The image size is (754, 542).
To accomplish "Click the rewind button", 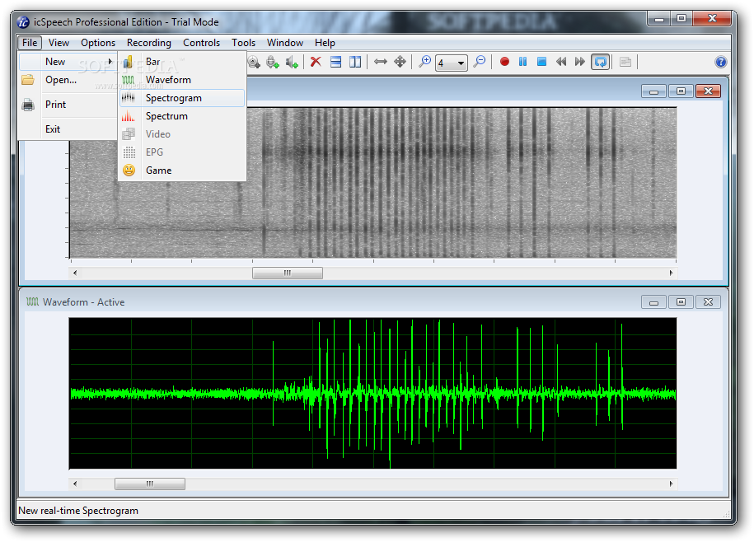I will pos(560,62).
